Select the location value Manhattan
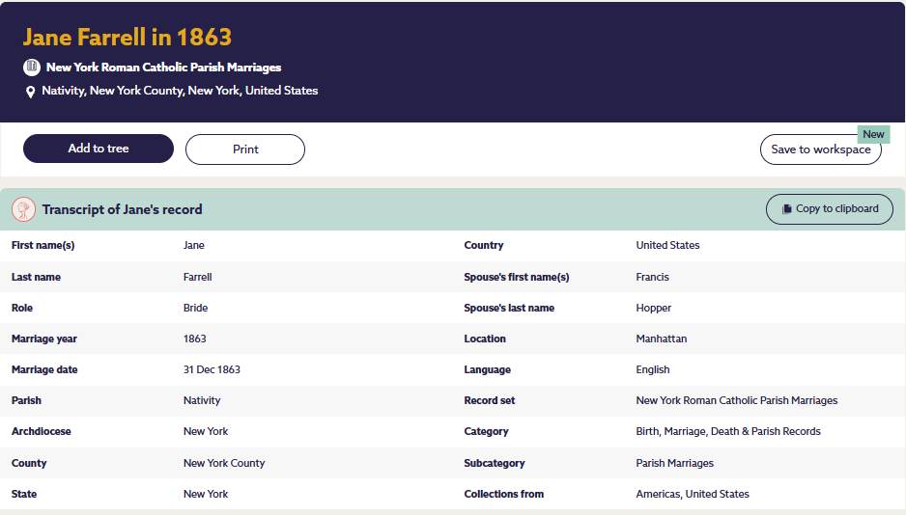 point(661,339)
